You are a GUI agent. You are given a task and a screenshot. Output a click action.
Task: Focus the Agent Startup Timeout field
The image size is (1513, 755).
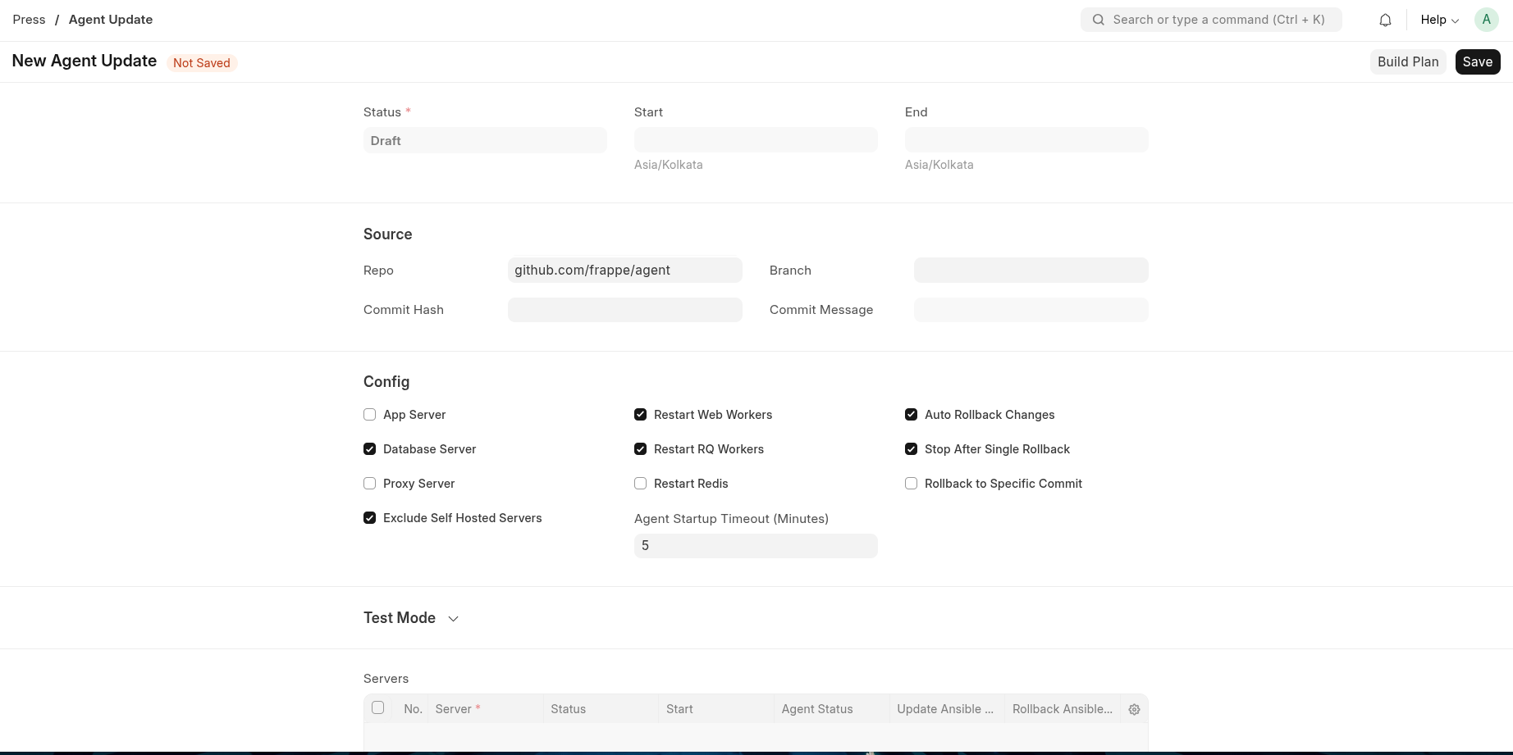(x=756, y=546)
